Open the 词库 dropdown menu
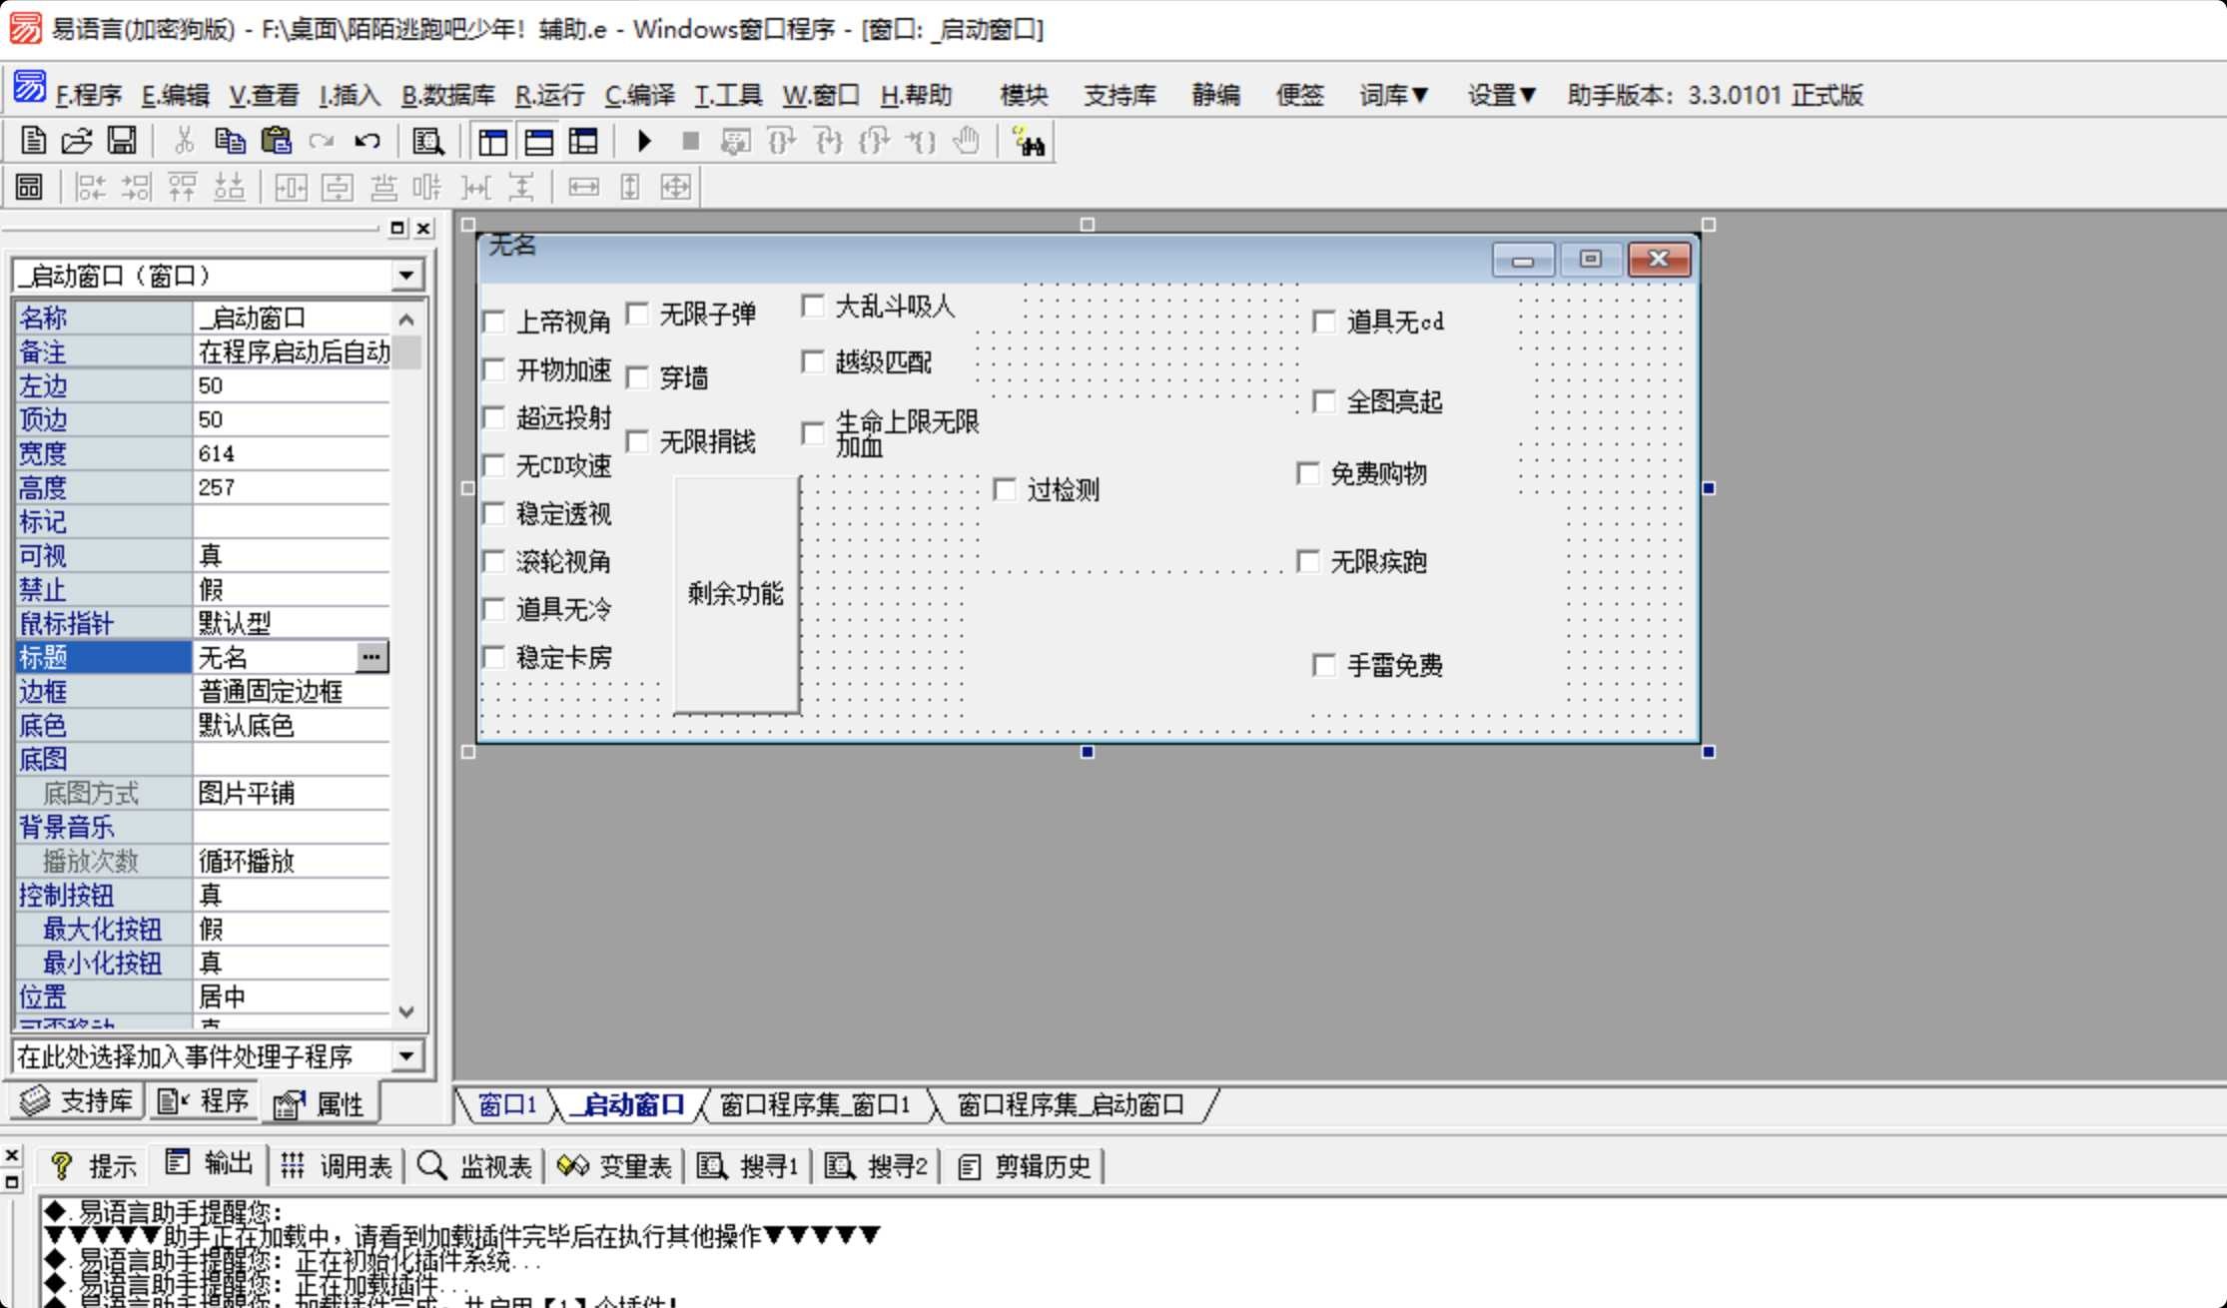 coord(1394,95)
